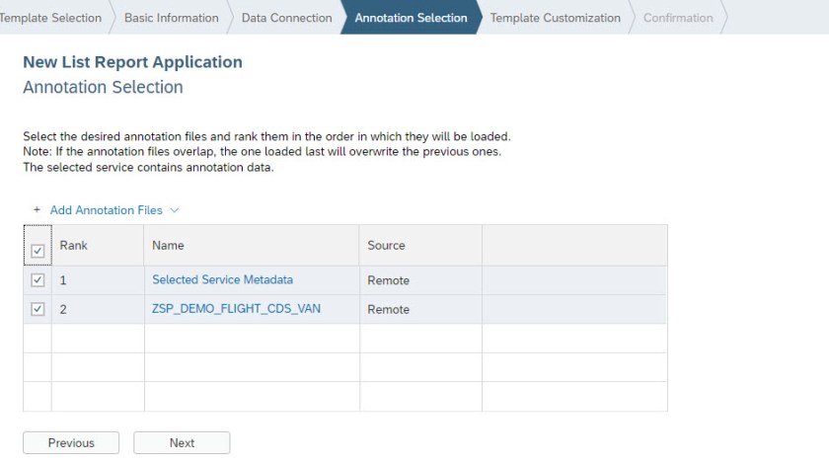Screen dimensions: 829x462
Task: Open the ZSP_DEMO_FLIGHT_CDS_VAN annotation link
Action: [x=236, y=309]
